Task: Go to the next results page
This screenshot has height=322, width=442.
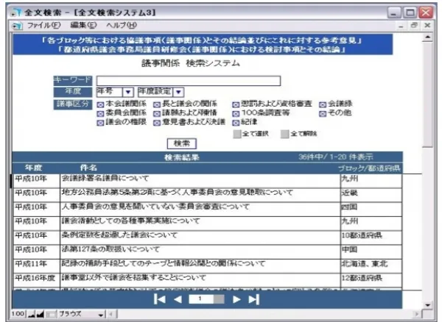Action: (x=236, y=299)
